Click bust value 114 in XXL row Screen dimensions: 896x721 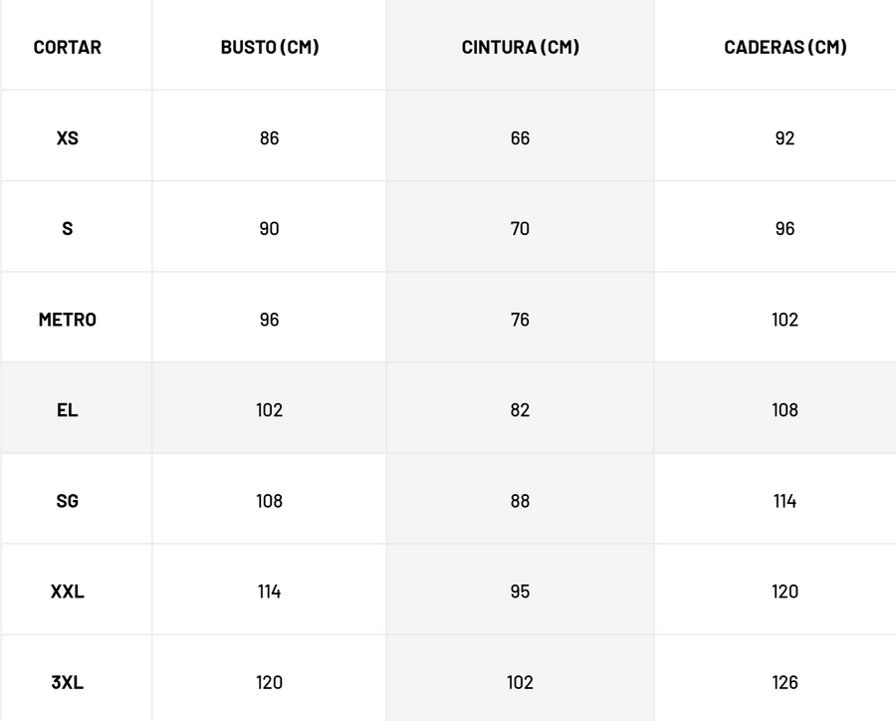tap(270, 592)
